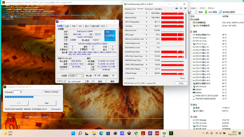Click the GPU-Z Close button

(x=181, y=83)
